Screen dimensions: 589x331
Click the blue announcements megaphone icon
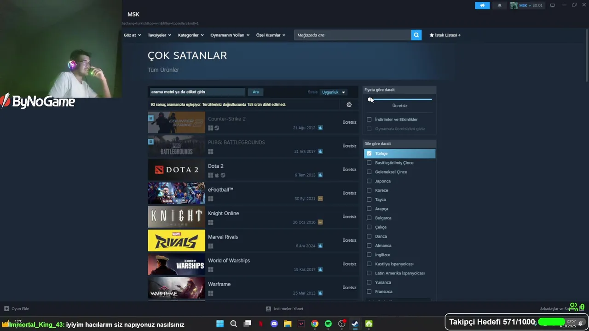(x=482, y=6)
